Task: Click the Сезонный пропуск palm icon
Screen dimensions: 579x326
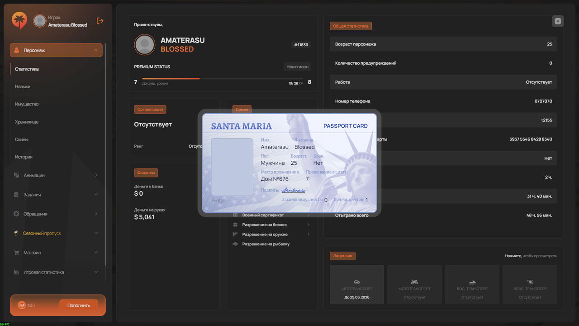Action: point(16,233)
